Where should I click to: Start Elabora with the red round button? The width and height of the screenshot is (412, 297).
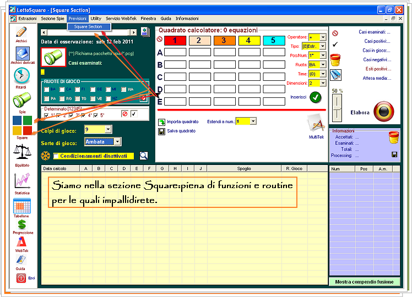pos(383,112)
